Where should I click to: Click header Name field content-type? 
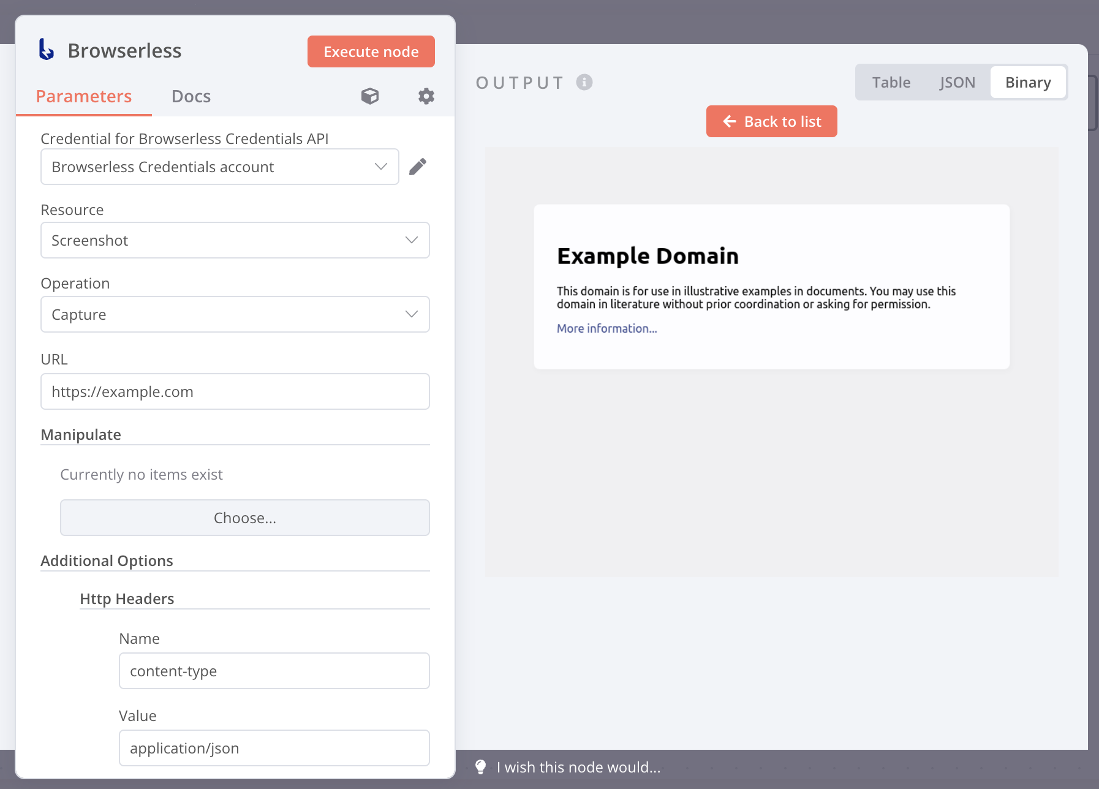tap(274, 671)
